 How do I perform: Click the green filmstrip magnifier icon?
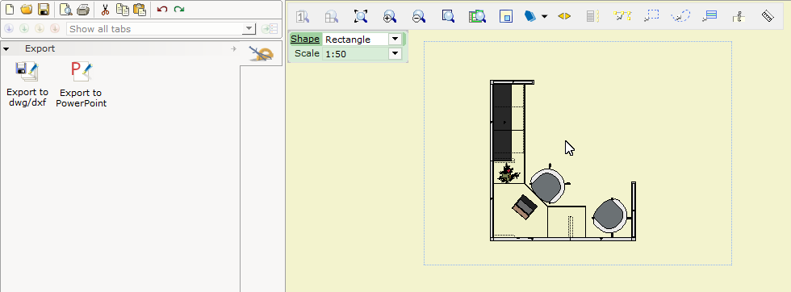tap(477, 16)
